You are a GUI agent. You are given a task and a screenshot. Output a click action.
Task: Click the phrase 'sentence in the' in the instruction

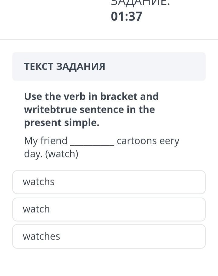click(117, 109)
